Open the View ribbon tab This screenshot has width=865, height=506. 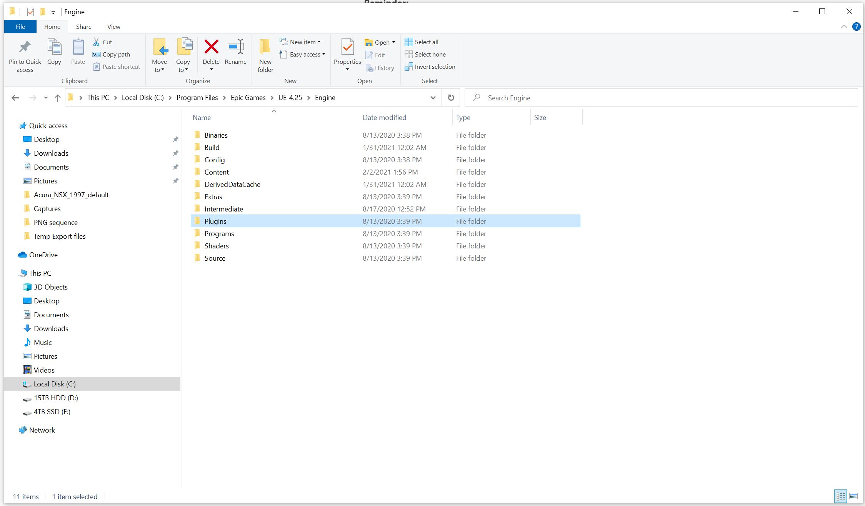click(x=113, y=27)
